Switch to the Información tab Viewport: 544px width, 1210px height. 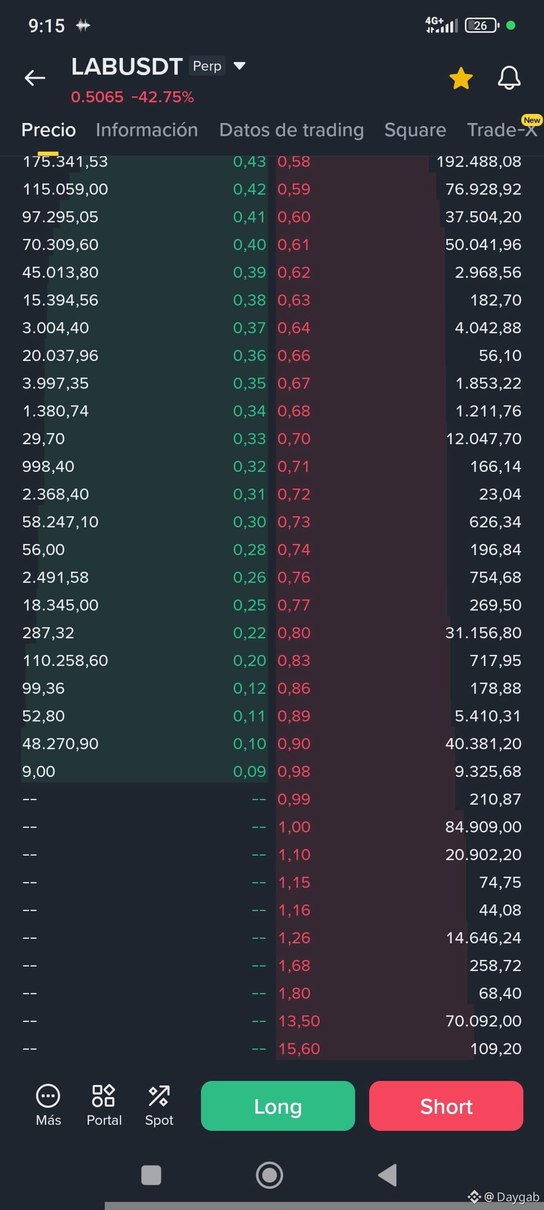pyautogui.click(x=147, y=130)
